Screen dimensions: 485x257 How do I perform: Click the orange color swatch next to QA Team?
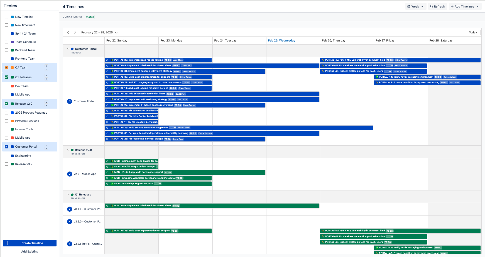click(12, 67)
